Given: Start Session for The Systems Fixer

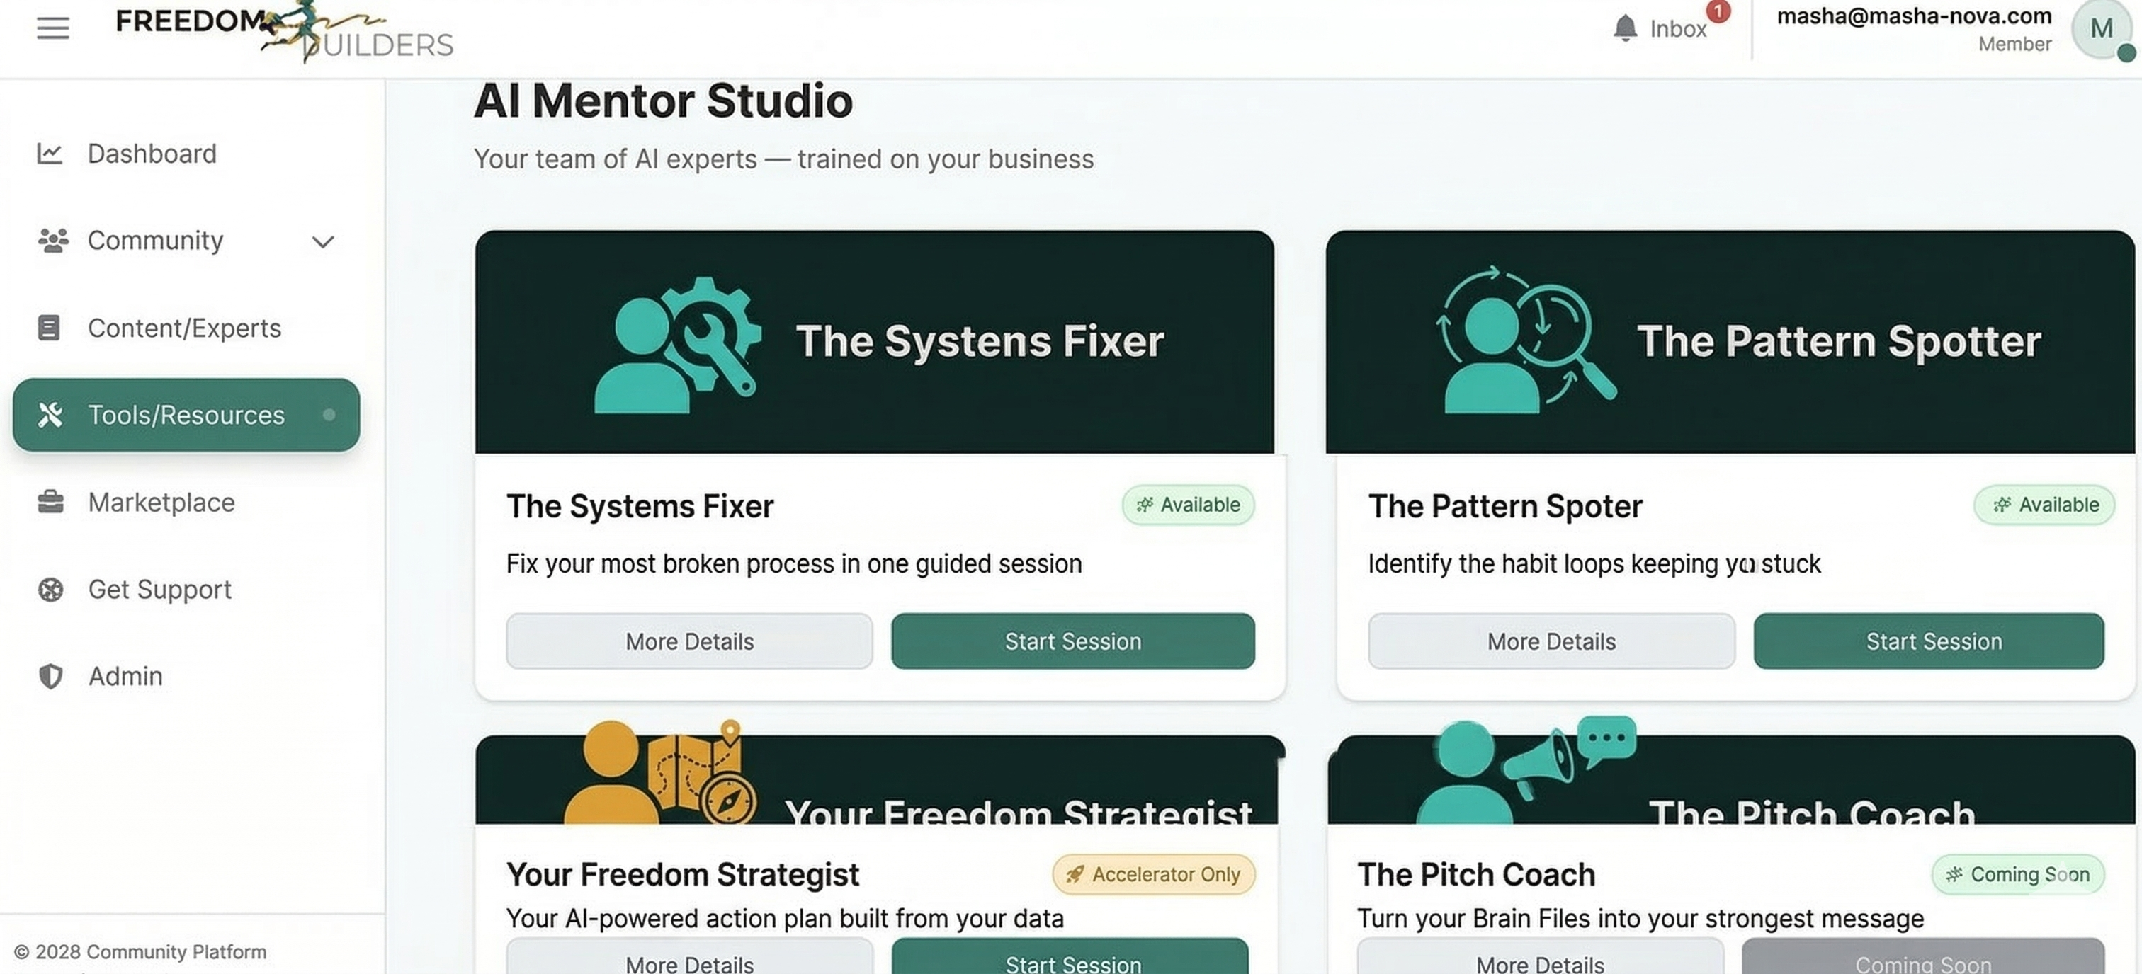Looking at the screenshot, I should pyautogui.click(x=1072, y=641).
